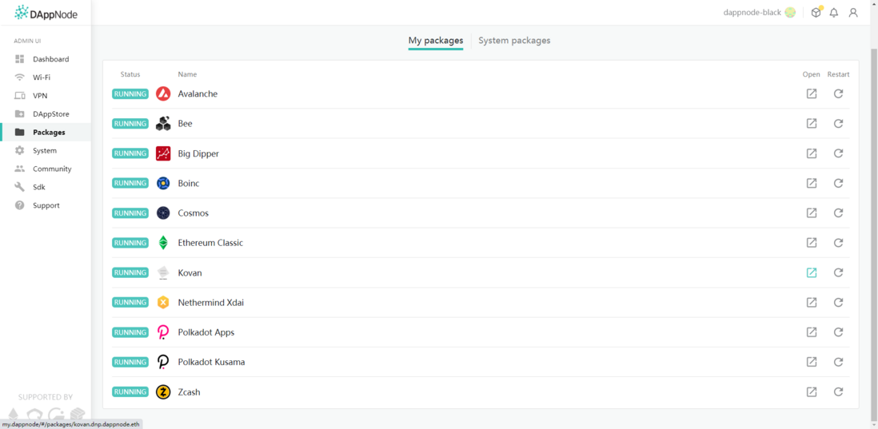This screenshot has height=429, width=878.
Task: Click RUNNING status badge for Avalanche
Action: (130, 93)
